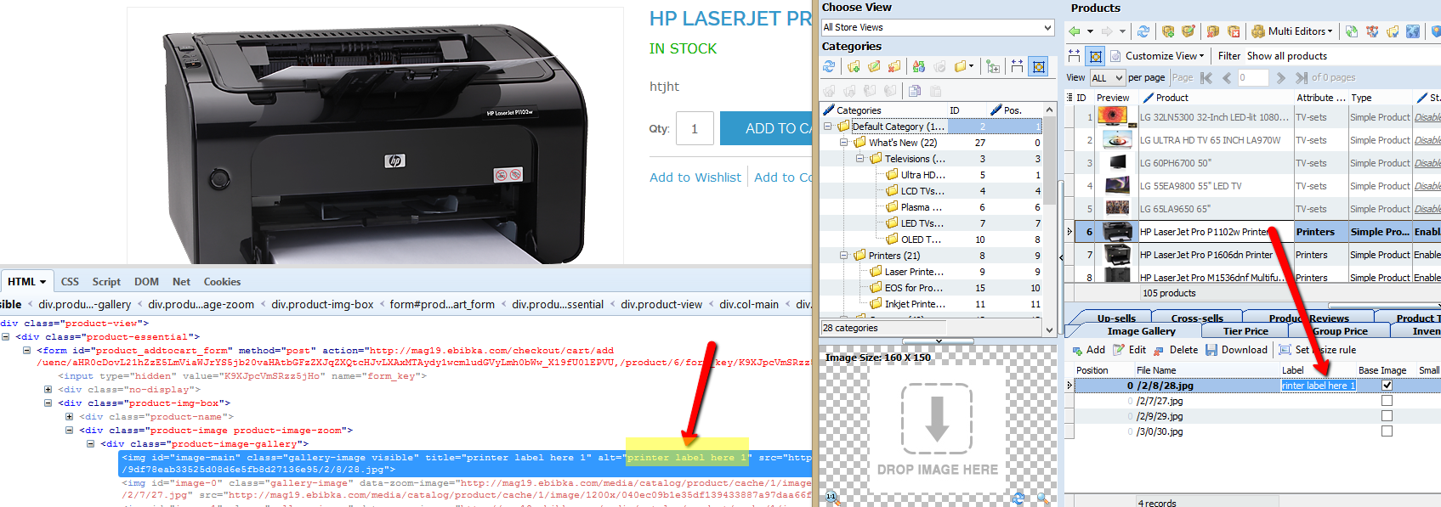
Task: Refresh the Products list
Action: pyautogui.click(x=1143, y=31)
